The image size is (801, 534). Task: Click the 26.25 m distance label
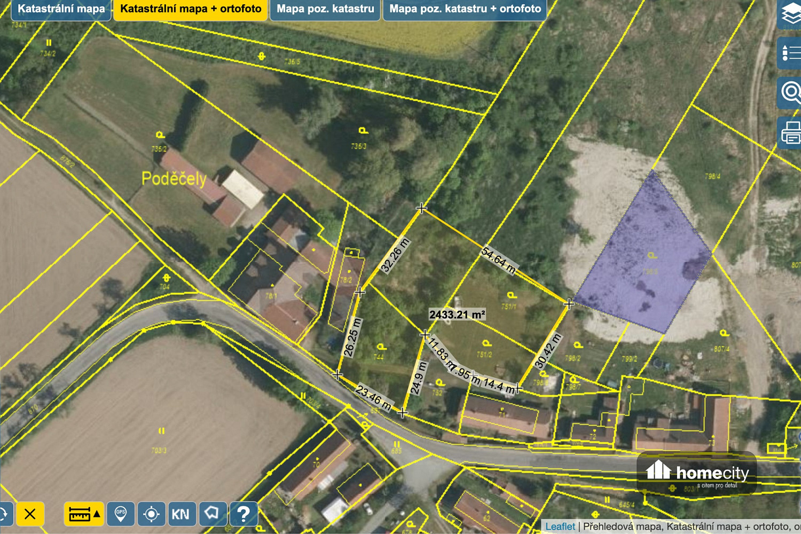[x=352, y=337]
